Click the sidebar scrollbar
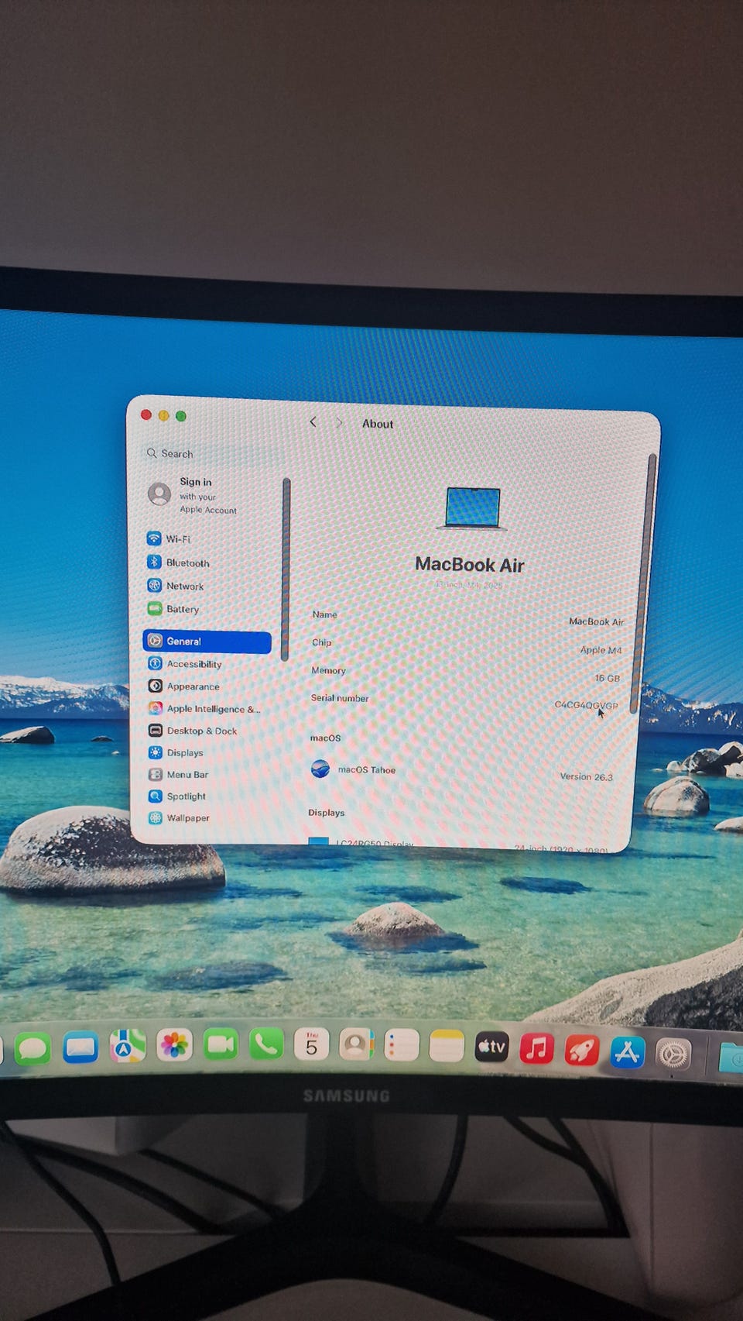This screenshot has width=743, height=1321. [x=286, y=569]
